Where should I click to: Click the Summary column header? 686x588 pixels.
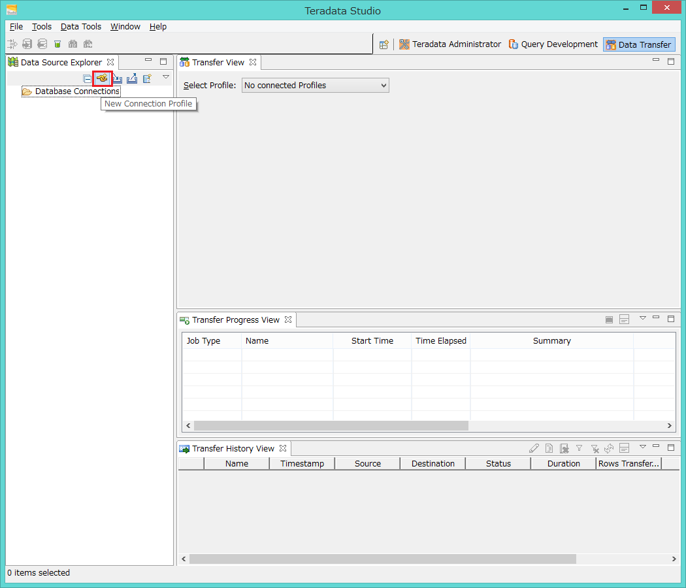552,341
